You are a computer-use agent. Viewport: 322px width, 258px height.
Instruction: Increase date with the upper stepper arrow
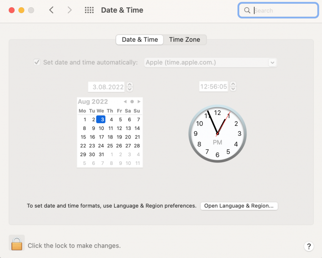click(130, 84)
